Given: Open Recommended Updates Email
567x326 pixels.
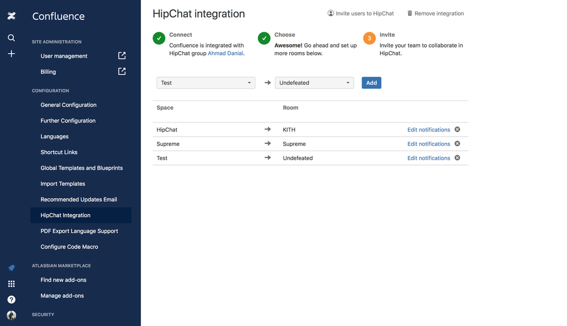Looking at the screenshot, I should [78, 200].
